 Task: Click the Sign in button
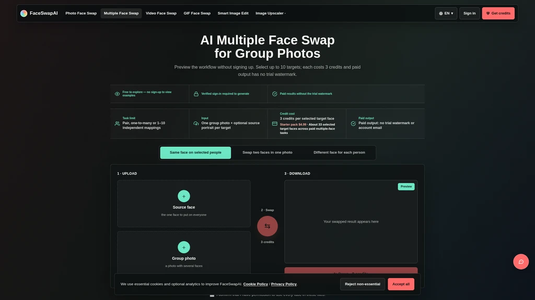470,13
